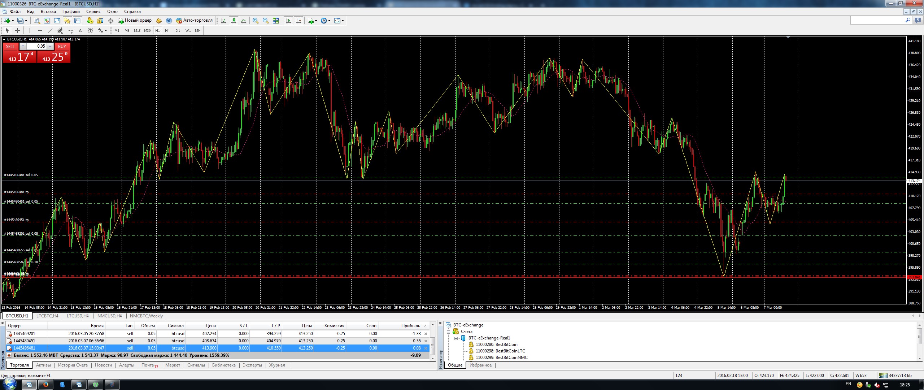924x390 pixels.
Task: Click the Options gear-person icon
Action: pos(90,21)
